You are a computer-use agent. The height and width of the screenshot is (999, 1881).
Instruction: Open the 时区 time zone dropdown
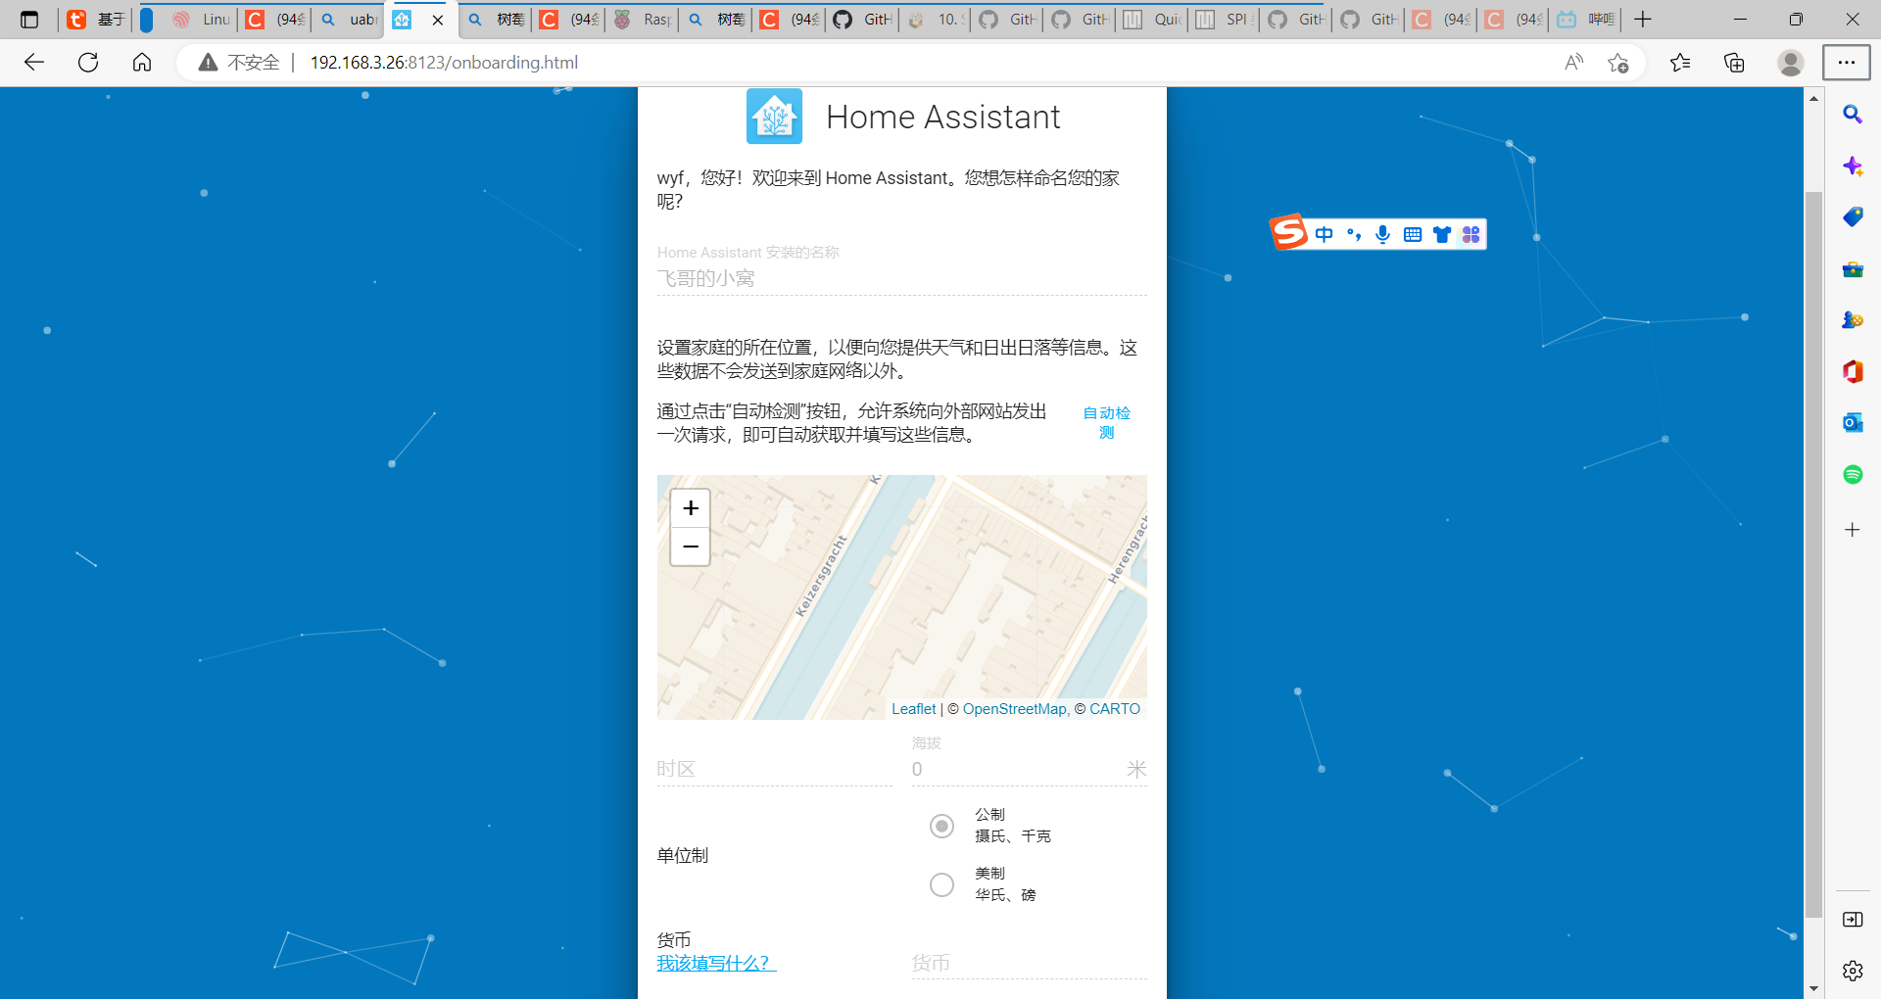pyautogui.click(x=774, y=769)
